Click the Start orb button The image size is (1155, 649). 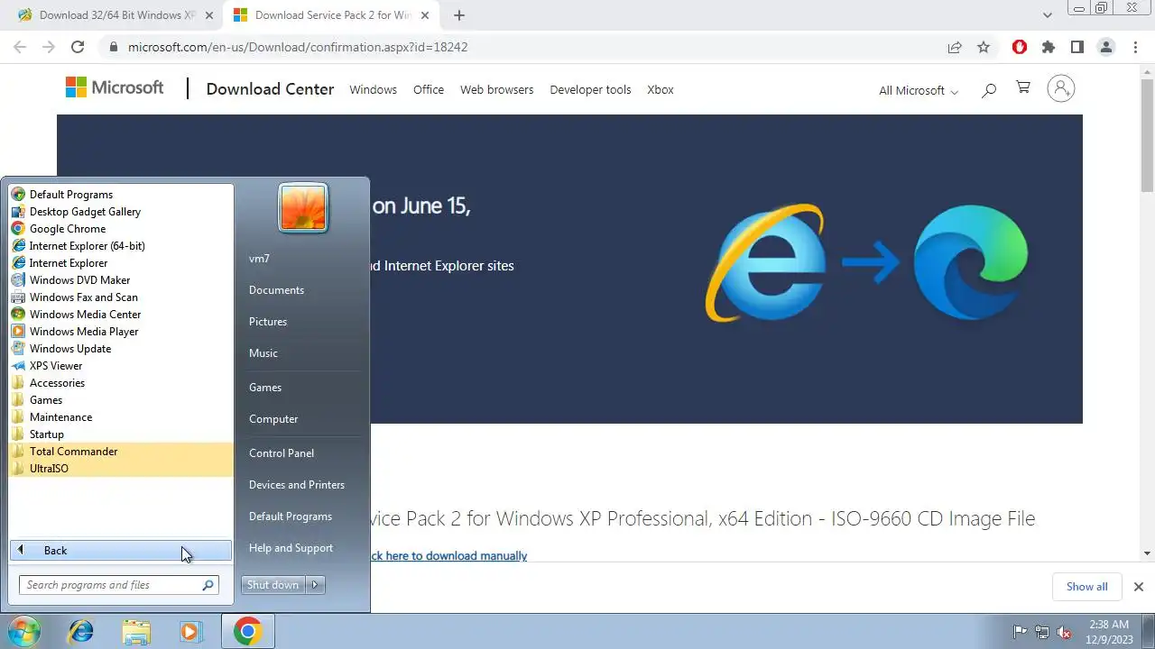pyautogui.click(x=24, y=632)
